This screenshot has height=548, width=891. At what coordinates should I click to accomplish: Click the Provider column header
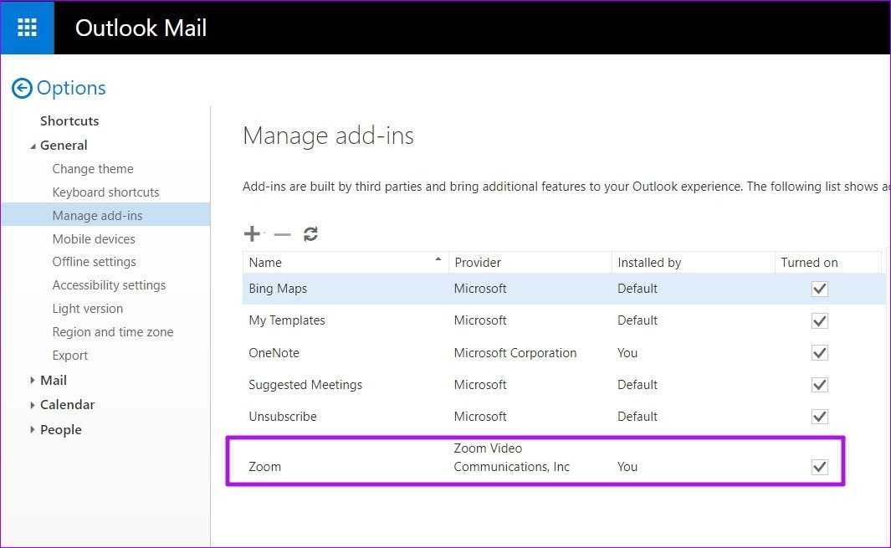coord(478,262)
